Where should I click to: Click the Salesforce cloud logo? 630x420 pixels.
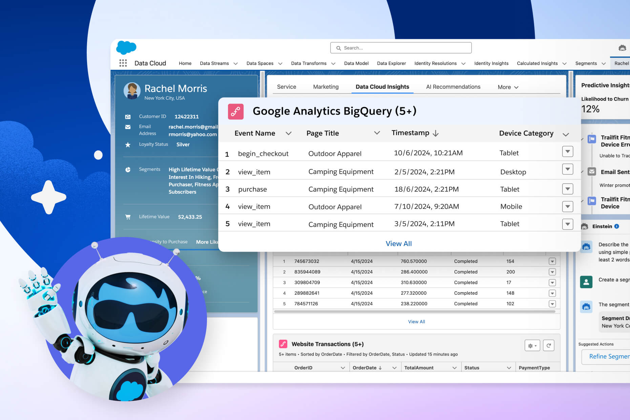[126, 47]
